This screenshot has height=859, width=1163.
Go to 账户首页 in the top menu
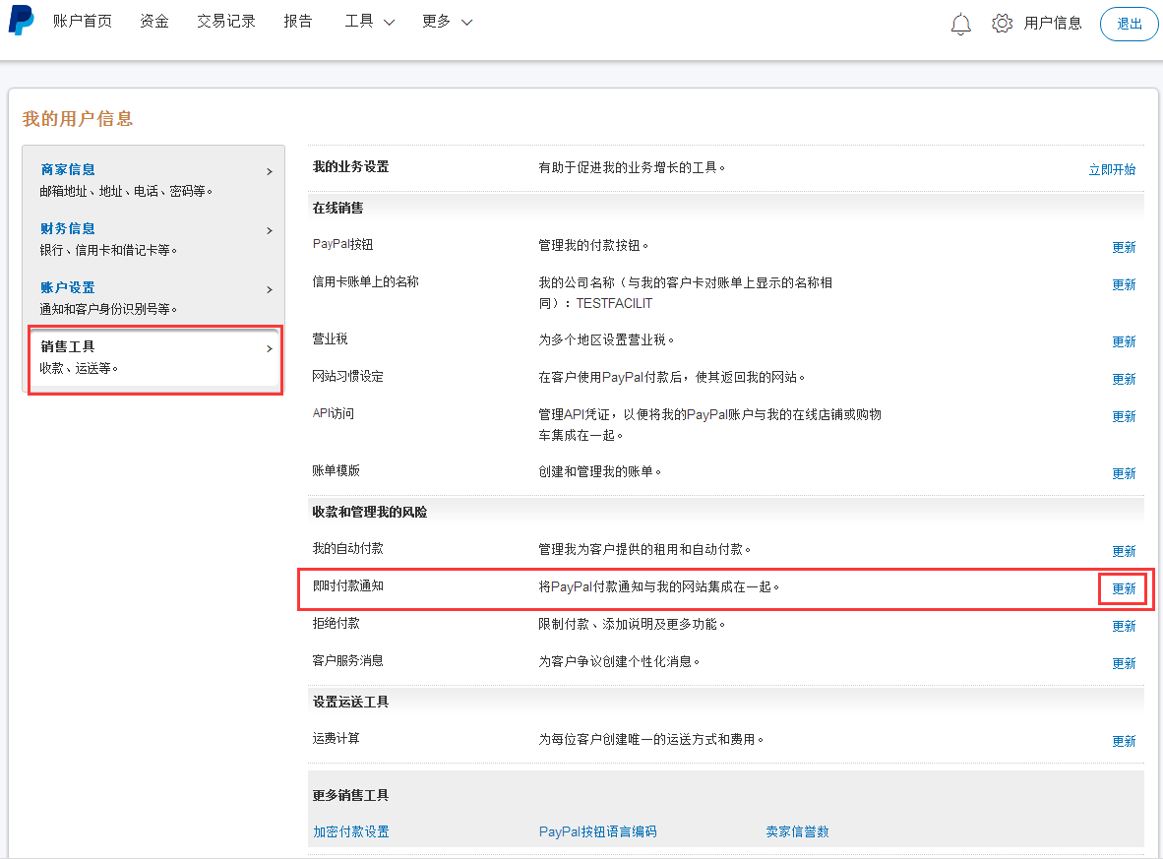83,22
